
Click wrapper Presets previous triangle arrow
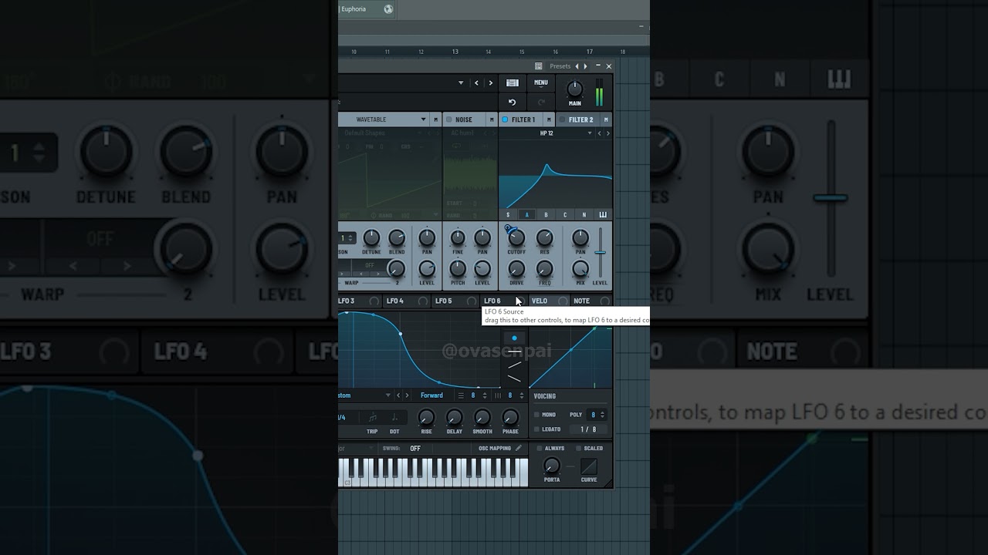coord(577,66)
